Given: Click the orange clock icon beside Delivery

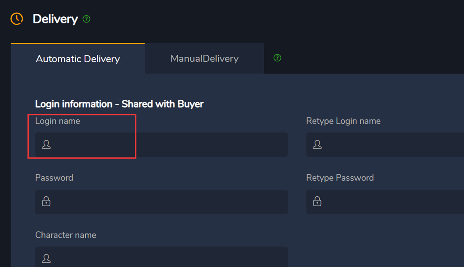Looking at the screenshot, I should tap(17, 19).
